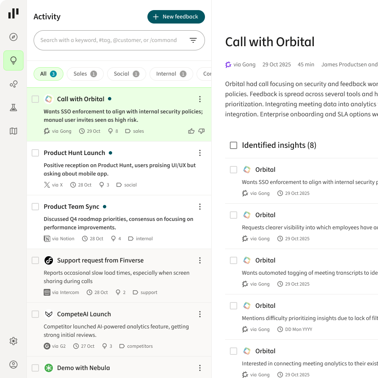The width and height of the screenshot is (378, 378).
Task: Open search filter options icon
Action: [x=193, y=40]
